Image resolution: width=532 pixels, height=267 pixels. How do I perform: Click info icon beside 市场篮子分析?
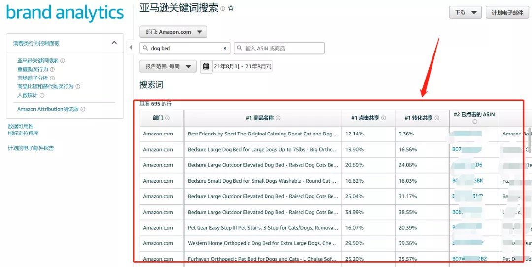click(52, 78)
